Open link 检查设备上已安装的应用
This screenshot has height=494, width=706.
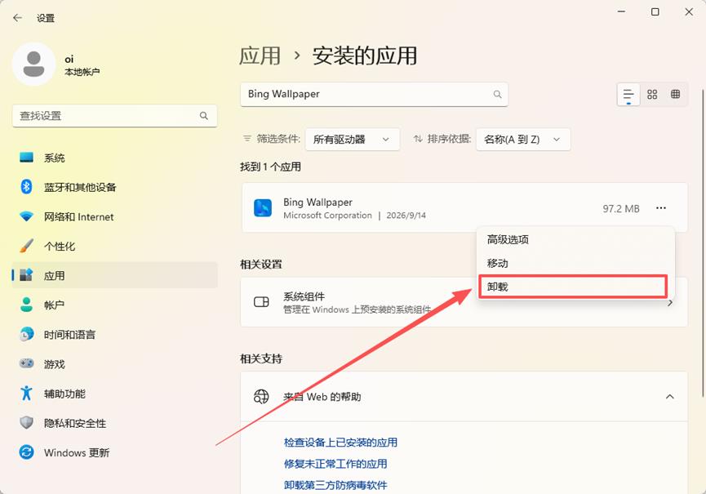coord(340,443)
